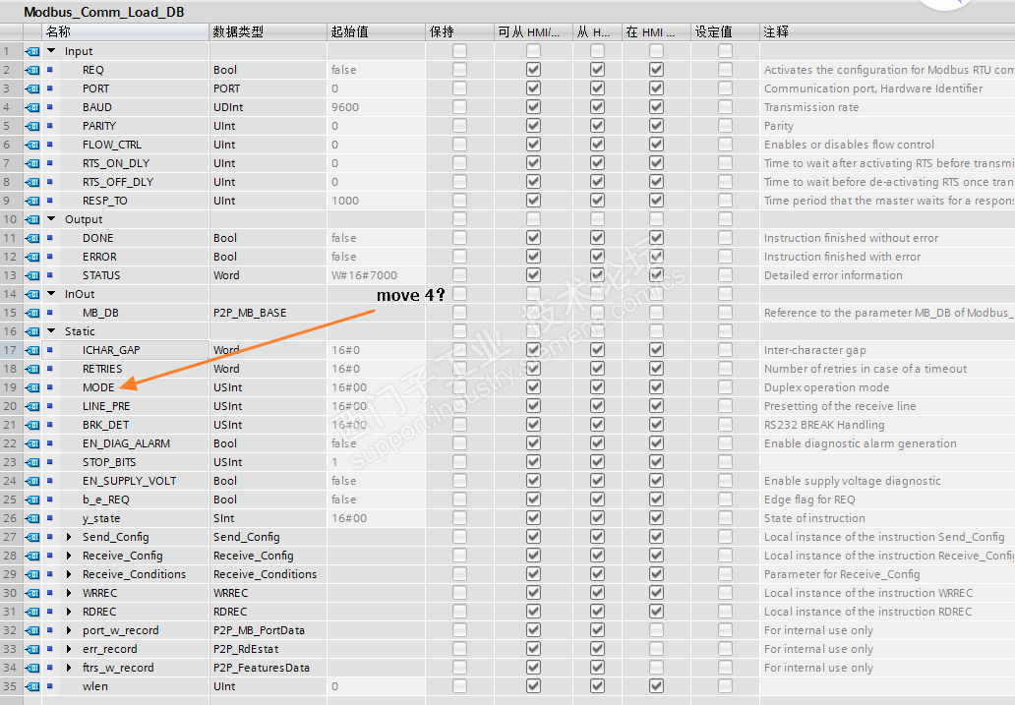This screenshot has height=705, width=1015.
Task: Click the 起始值 column header
Action: (x=376, y=31)
